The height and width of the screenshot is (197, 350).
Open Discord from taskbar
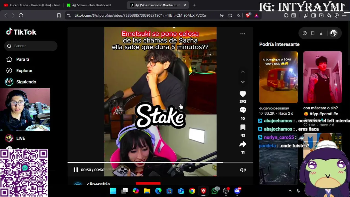pyautogui.click(x=237, y=191)
